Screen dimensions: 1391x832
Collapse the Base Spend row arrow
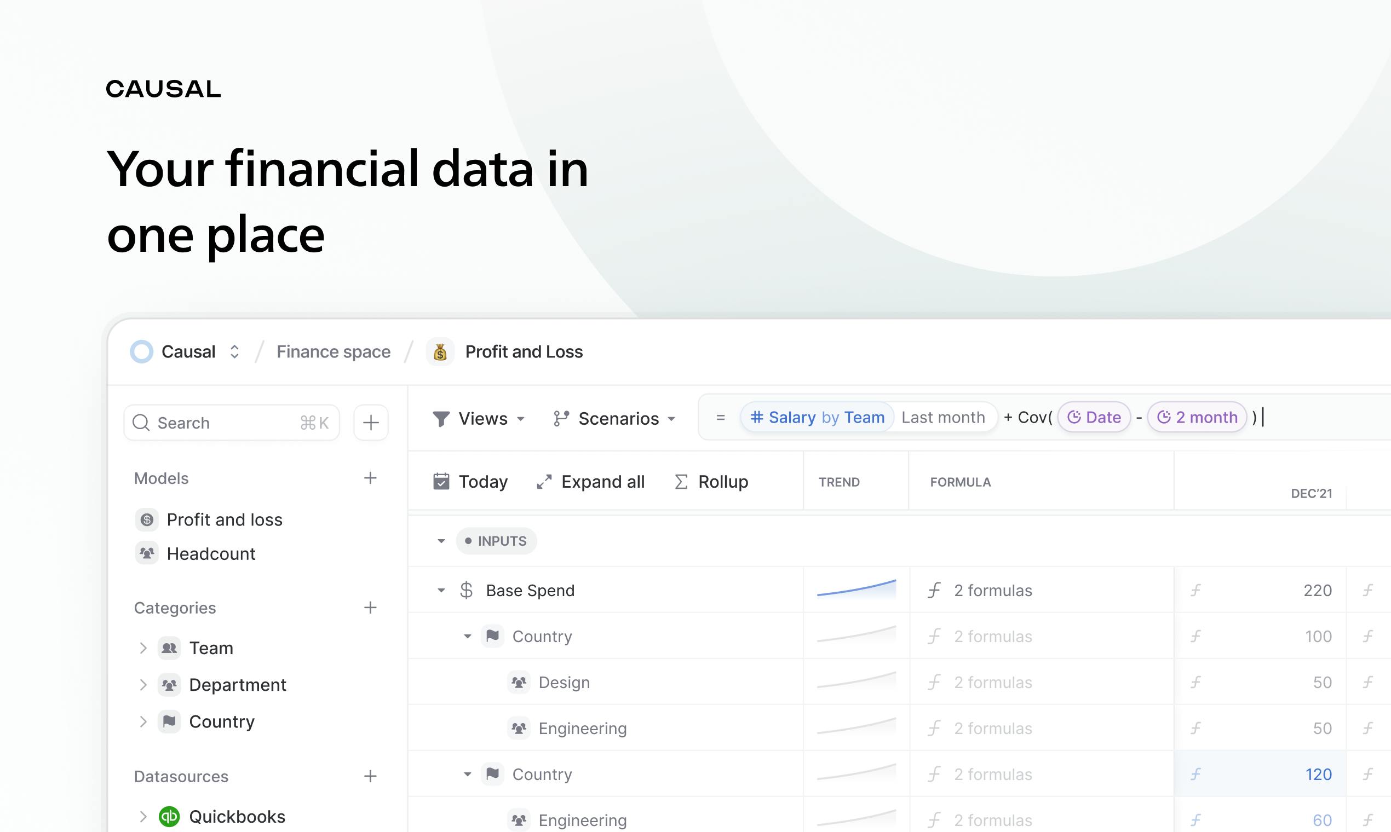(441, 591)
